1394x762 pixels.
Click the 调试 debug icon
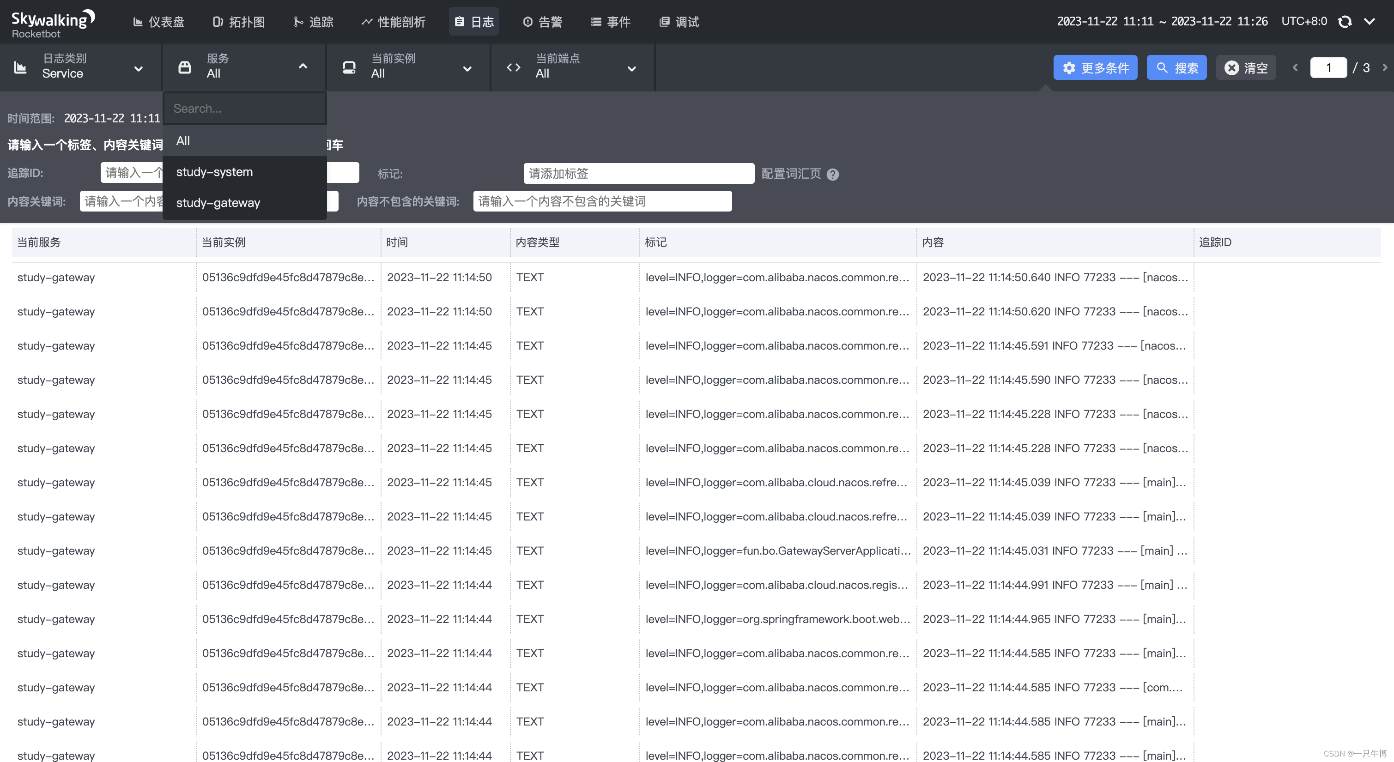664,22
